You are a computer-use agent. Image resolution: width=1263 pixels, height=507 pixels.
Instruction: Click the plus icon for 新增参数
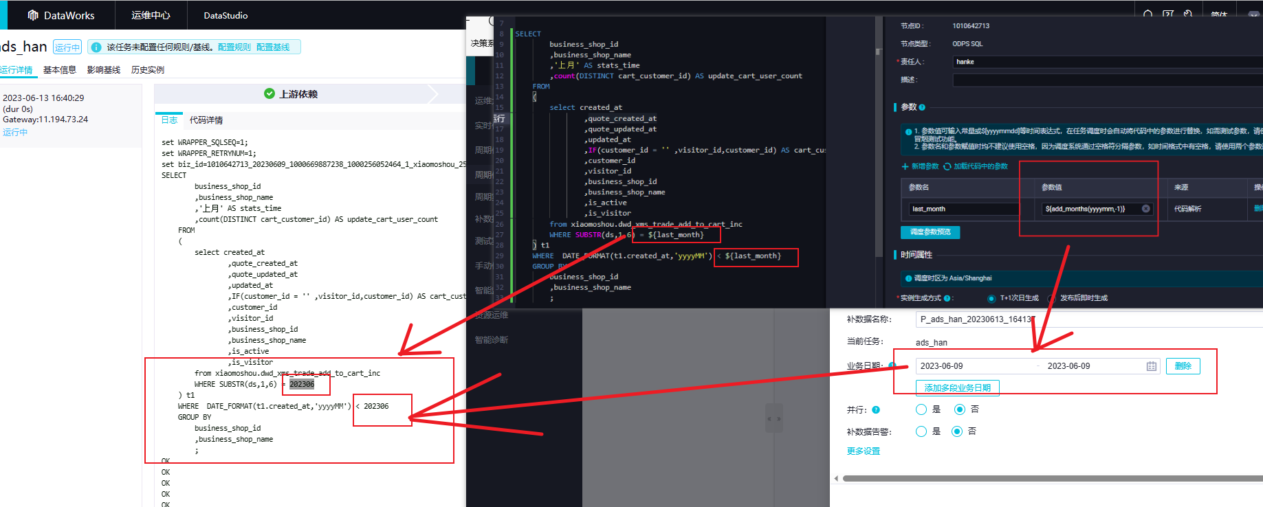click(905, 166)
